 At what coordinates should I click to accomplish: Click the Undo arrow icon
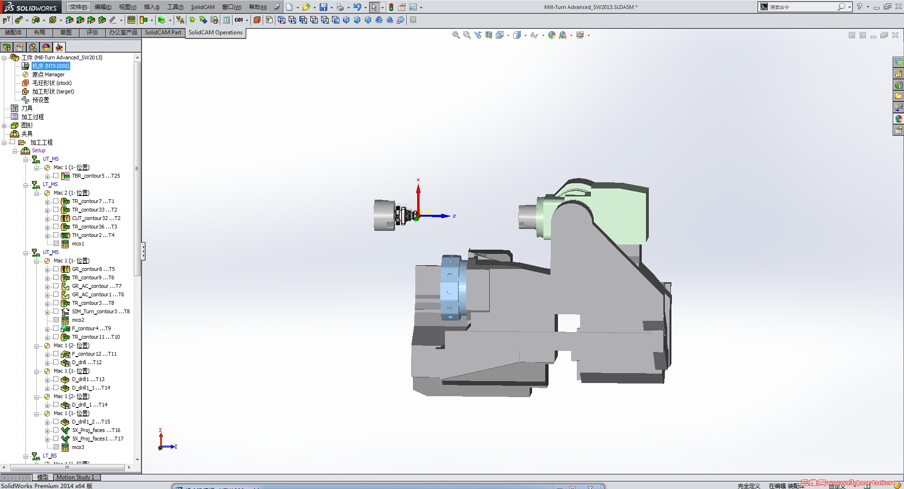[x=357, y=7]
